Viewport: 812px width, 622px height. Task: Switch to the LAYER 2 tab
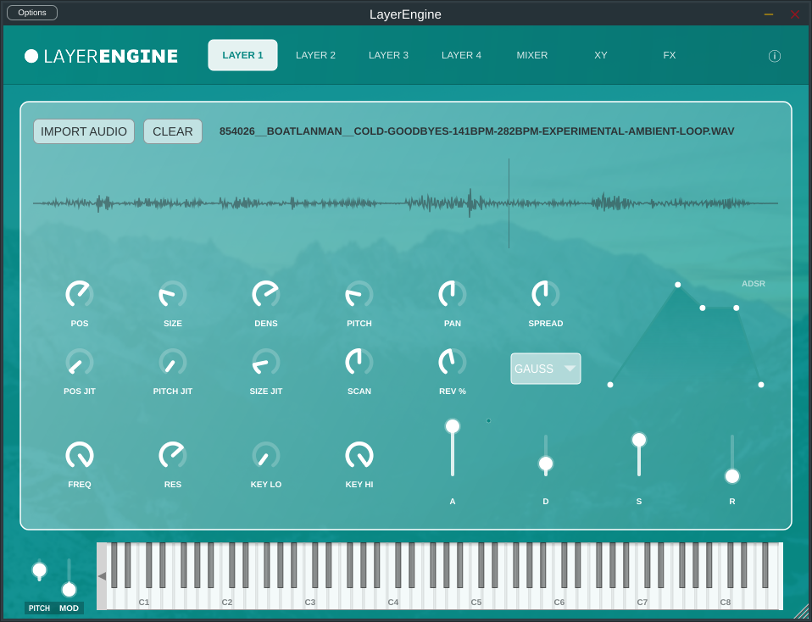(x=315, y=55)
